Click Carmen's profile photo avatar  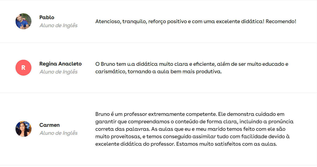[x=23, y=129]
